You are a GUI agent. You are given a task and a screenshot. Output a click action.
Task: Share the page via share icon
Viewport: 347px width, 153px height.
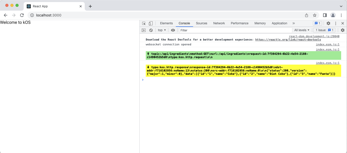307,15
